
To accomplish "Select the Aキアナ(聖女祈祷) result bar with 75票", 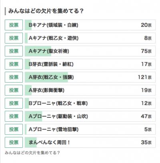I will tap(90, 51).
